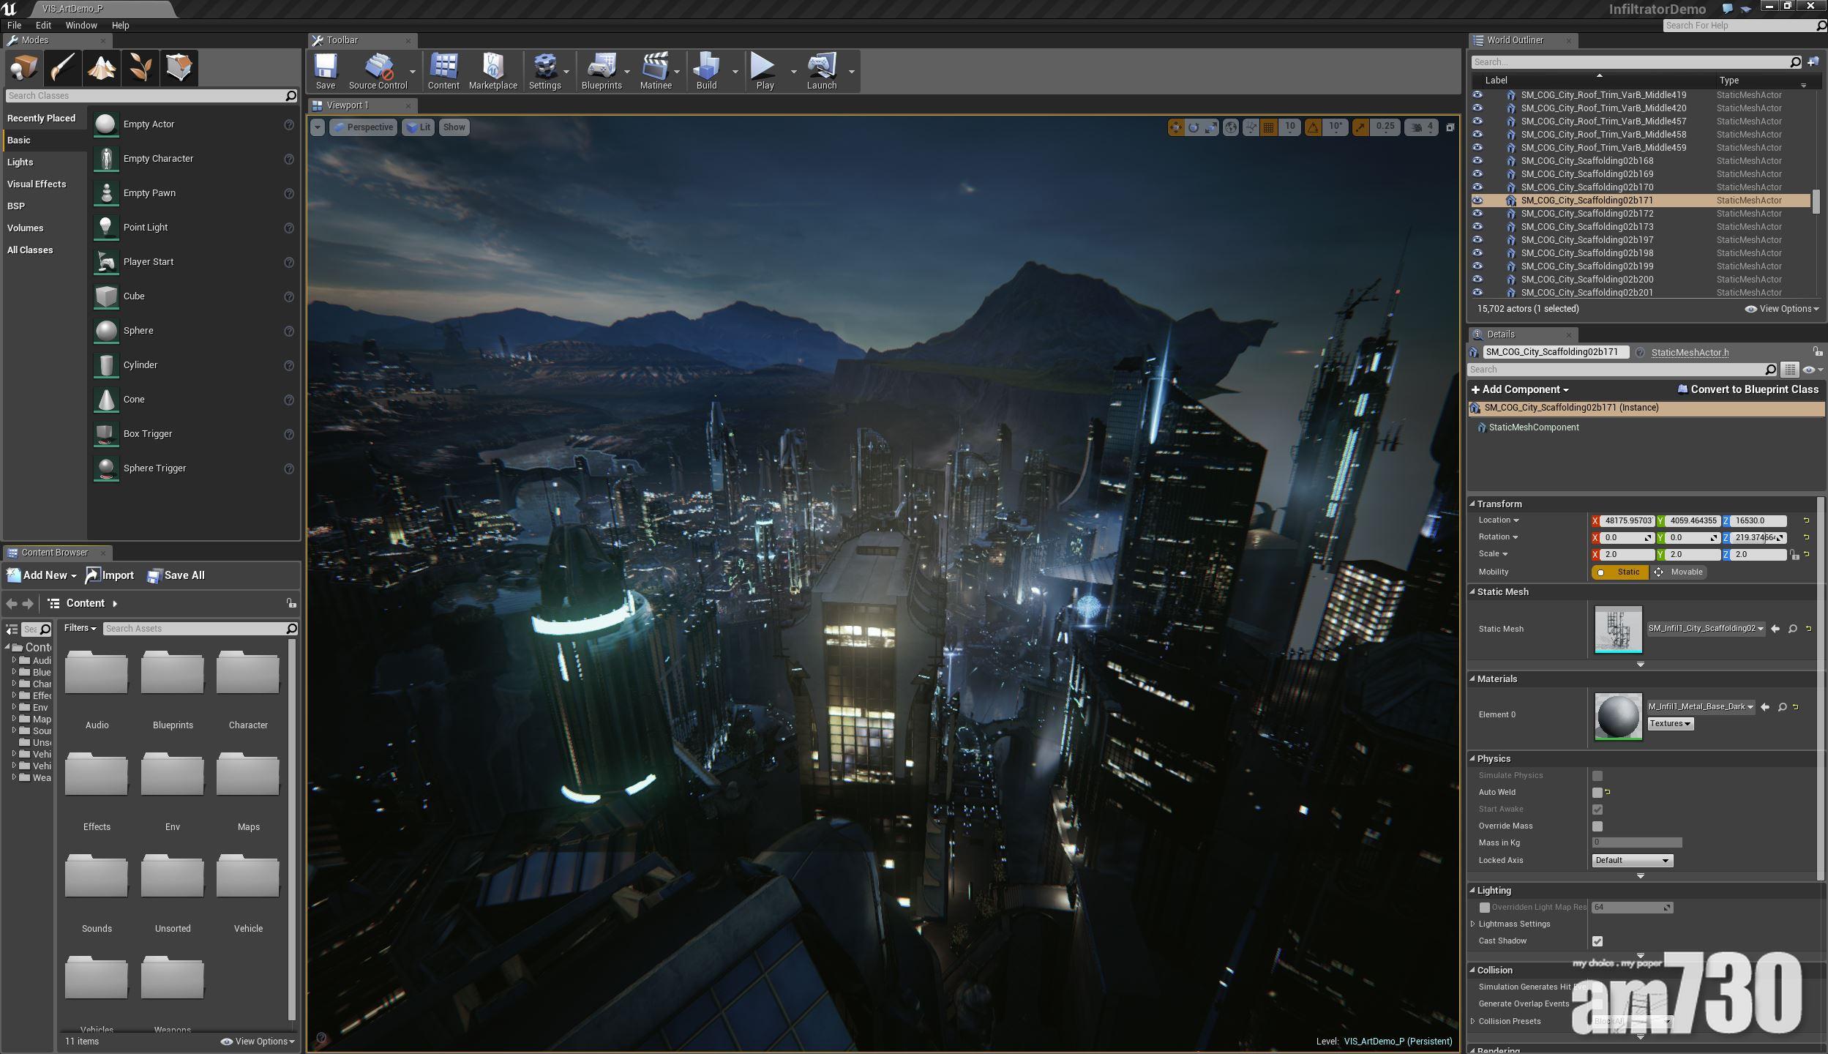
Task: Click the Import button in Content Browser
Action: coord(110,575)
